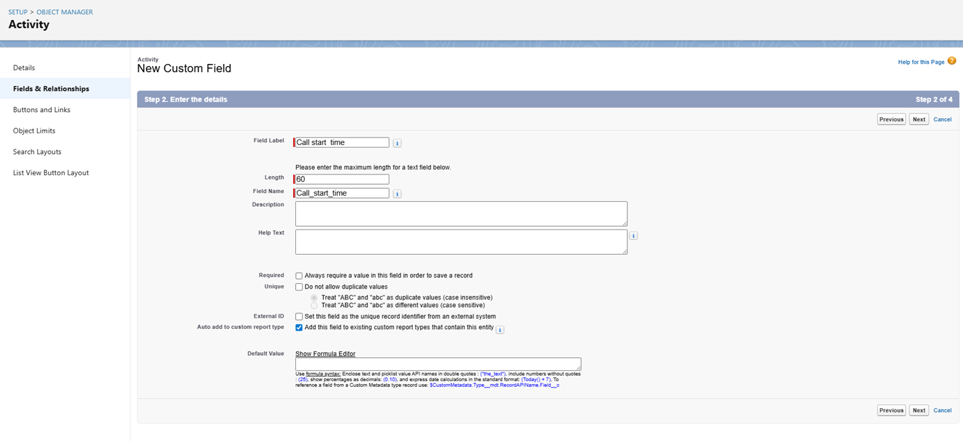The width and height of the screenshot is (963, 441).
Task: Click the Description text area
Action: pyautogui.click(x=462, y=214)
